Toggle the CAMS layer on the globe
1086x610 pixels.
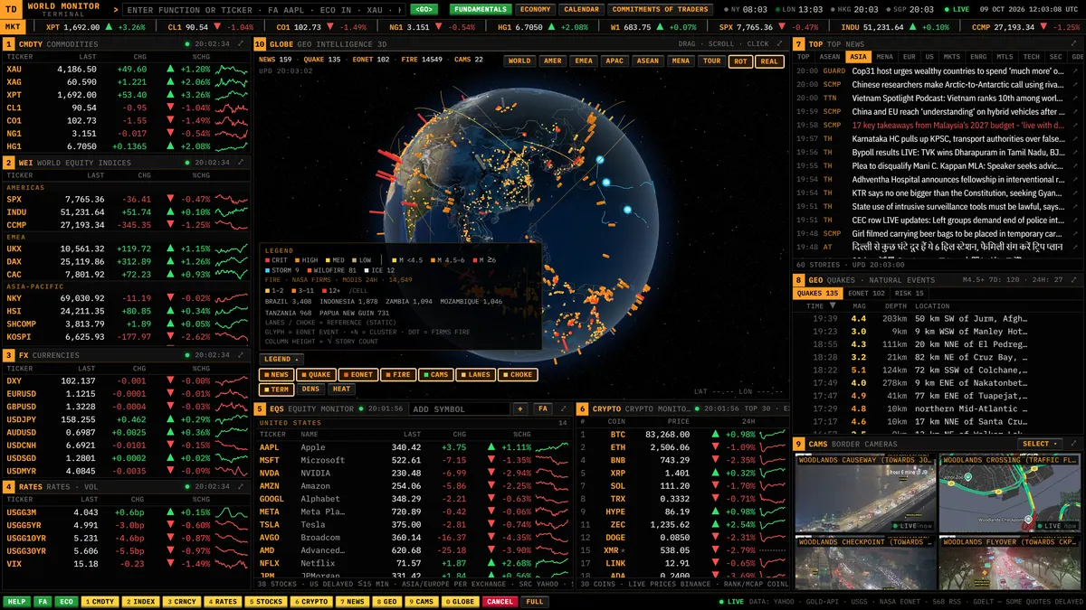(435, 374)
